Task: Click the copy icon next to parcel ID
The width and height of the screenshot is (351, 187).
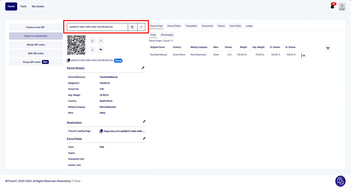Action: [x=68, y=61]
